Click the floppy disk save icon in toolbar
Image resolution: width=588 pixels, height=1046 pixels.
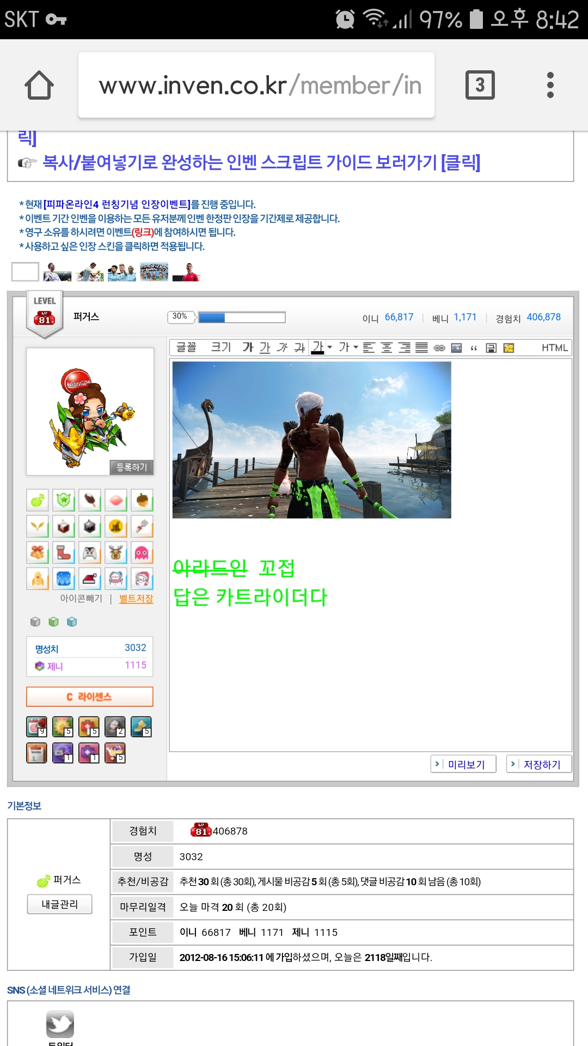point(491,348)
